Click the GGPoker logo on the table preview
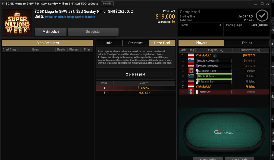This screenshot has height=160, width=274. coord(224,132)
